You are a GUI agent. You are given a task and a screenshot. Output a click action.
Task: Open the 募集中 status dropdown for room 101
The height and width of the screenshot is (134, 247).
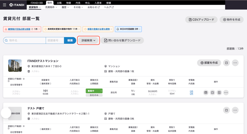coord(94,91)
